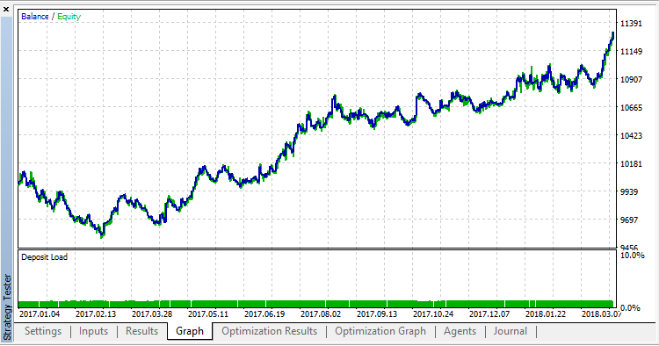Click the 2017.10.24 date label
Image resolution: width=659 pixels, height=346 pixels.
point(433,314)
